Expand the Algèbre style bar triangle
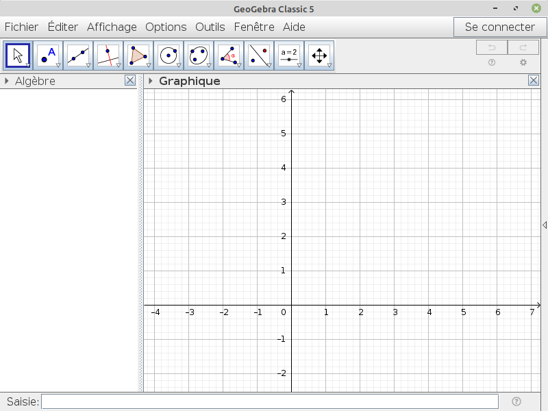This screenshot has width=548, height=411. [x=6, y=81]
